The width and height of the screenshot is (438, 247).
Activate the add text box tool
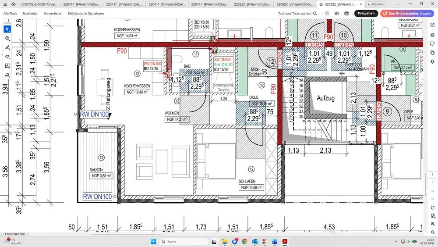(7, 66)
